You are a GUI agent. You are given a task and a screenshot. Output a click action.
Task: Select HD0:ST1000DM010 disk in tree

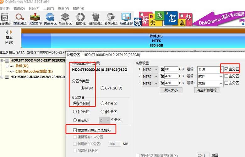[x=38, y=60]
